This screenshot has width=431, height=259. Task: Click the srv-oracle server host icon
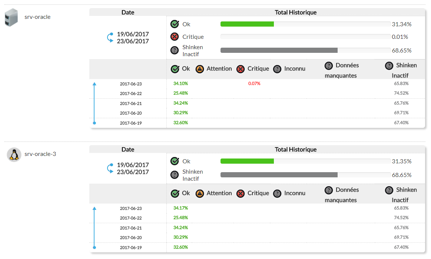[x=11, y=18]
